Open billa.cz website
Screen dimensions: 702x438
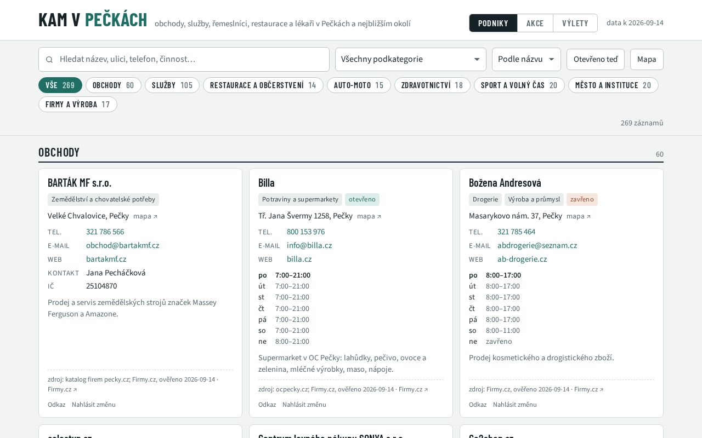299,259
